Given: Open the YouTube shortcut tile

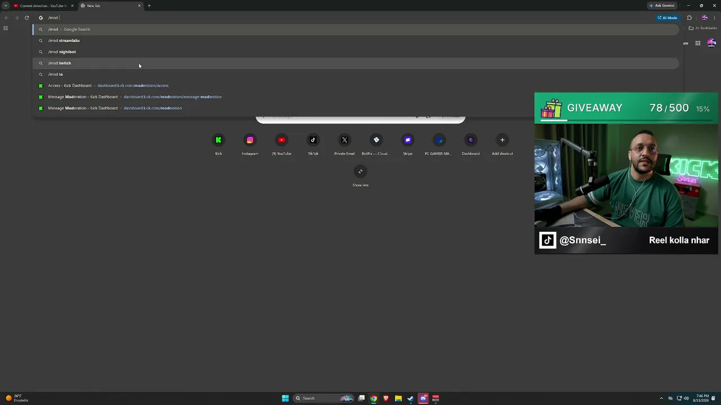Looking at the screenshot, I should (282, 144).
